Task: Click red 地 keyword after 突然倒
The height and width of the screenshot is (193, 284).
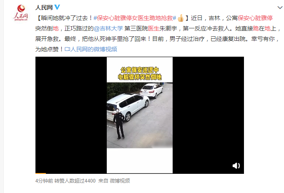Action: pyautogui.click(x=55, y=28)
